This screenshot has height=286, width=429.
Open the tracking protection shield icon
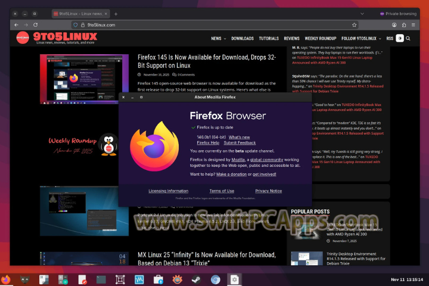[x=76, y=25]
